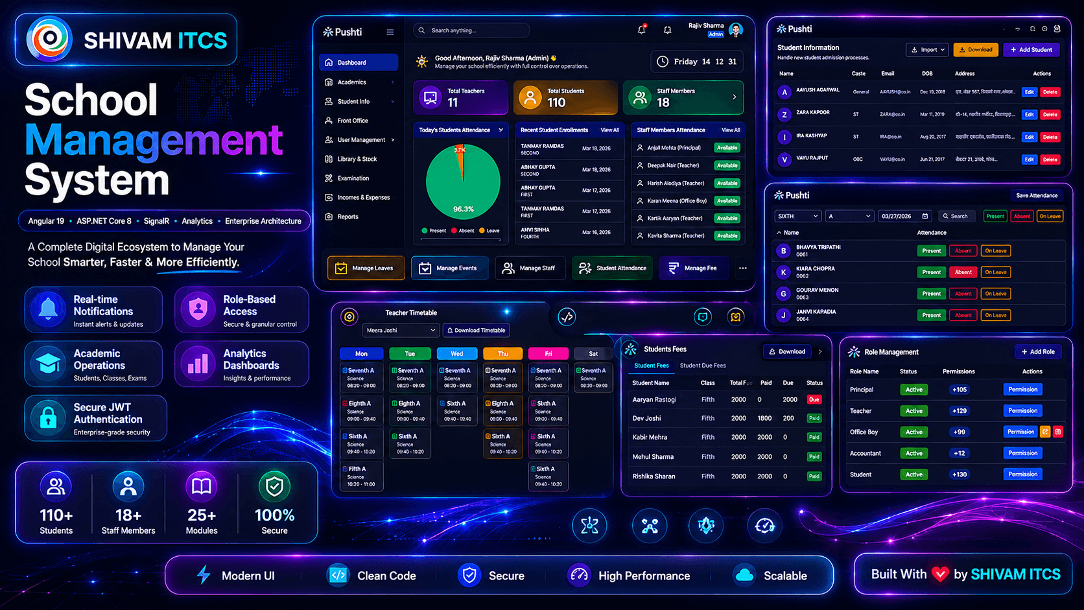Click the Search anything input field
The image size is (1084, 610).
[x=472, y=30]
